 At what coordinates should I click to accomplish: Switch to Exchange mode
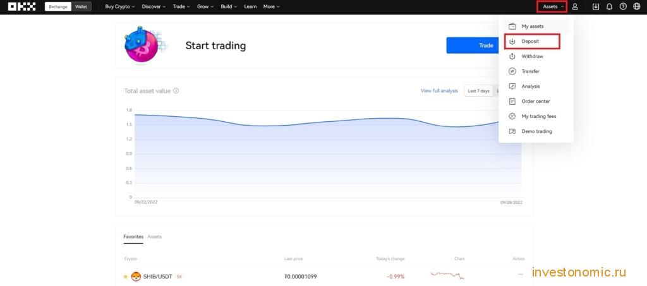pyautogui.click(x=57, y=6)
